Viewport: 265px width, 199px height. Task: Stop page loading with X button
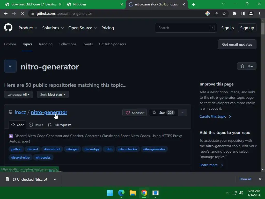22,13
